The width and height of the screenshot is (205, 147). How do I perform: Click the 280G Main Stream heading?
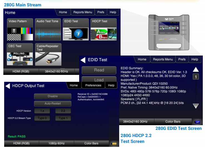(x=22, y=5)
